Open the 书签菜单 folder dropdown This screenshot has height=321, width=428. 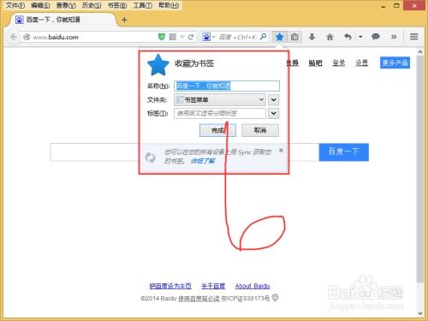point(220,99)
